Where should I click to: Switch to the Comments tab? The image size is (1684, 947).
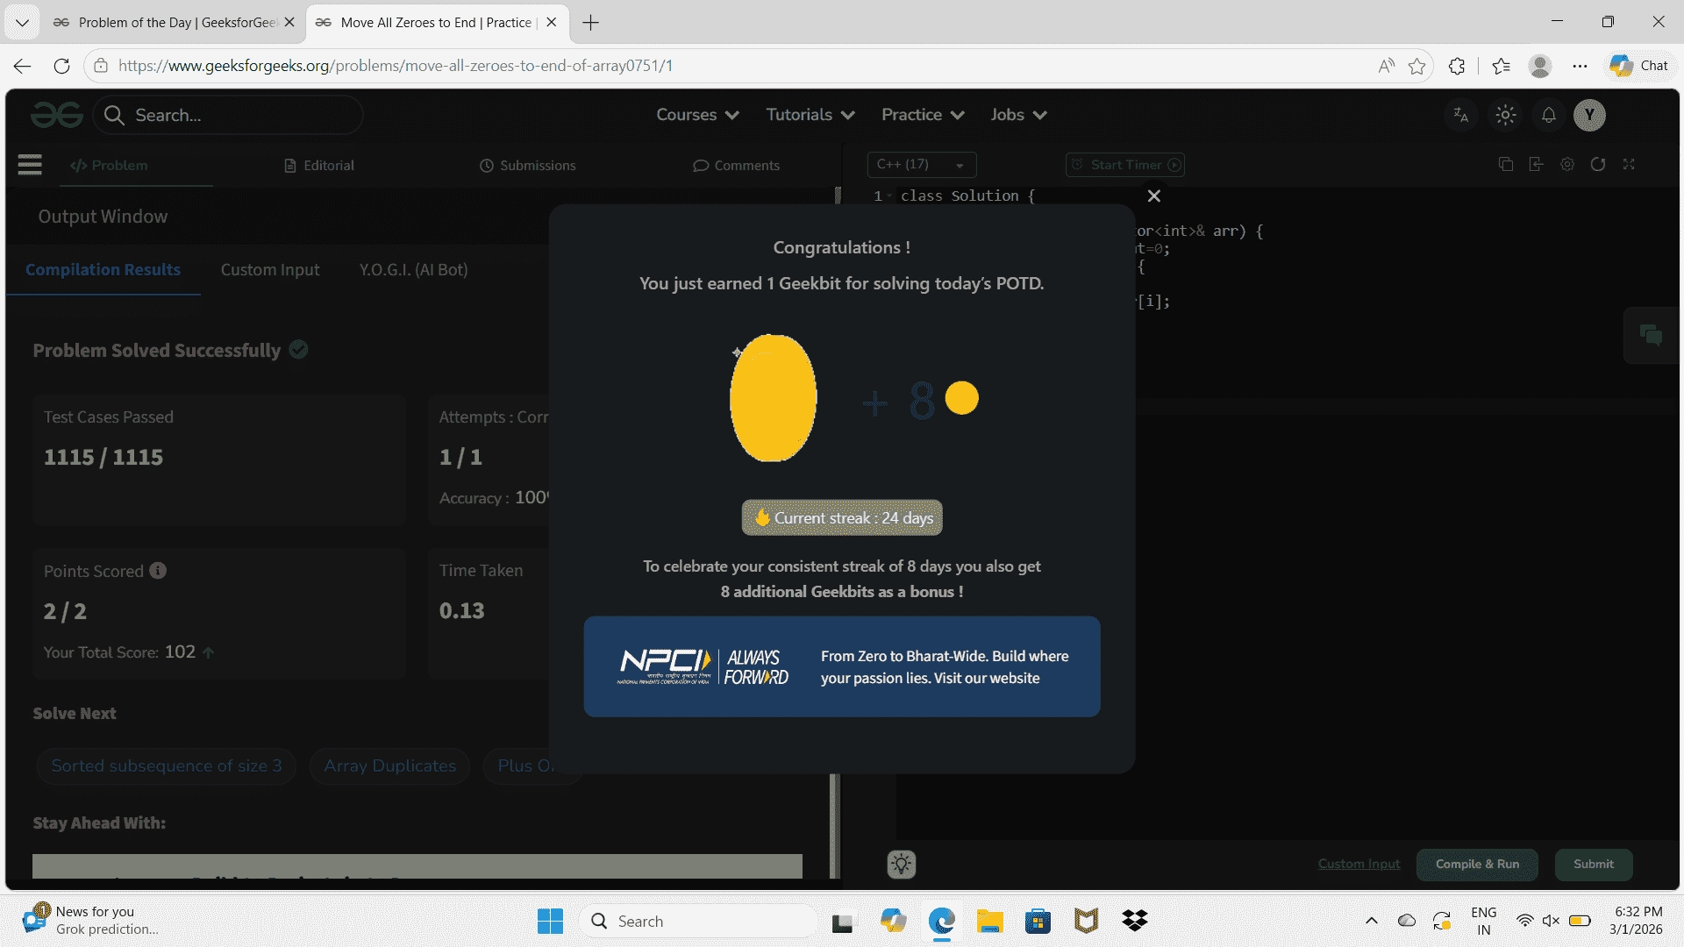(x=736, y=166)
